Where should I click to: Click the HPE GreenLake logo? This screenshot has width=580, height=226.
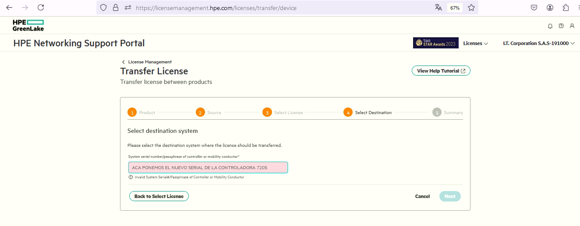tap(28, 25)
